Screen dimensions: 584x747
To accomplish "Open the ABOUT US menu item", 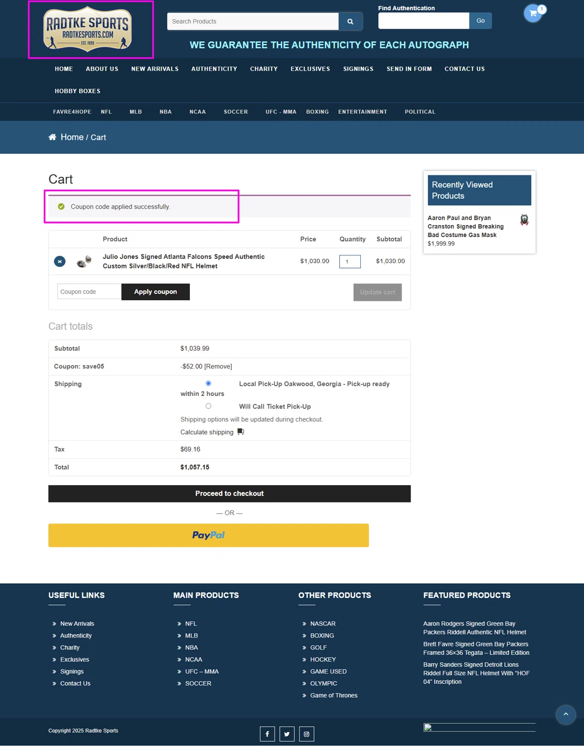I will coord(102,69).
